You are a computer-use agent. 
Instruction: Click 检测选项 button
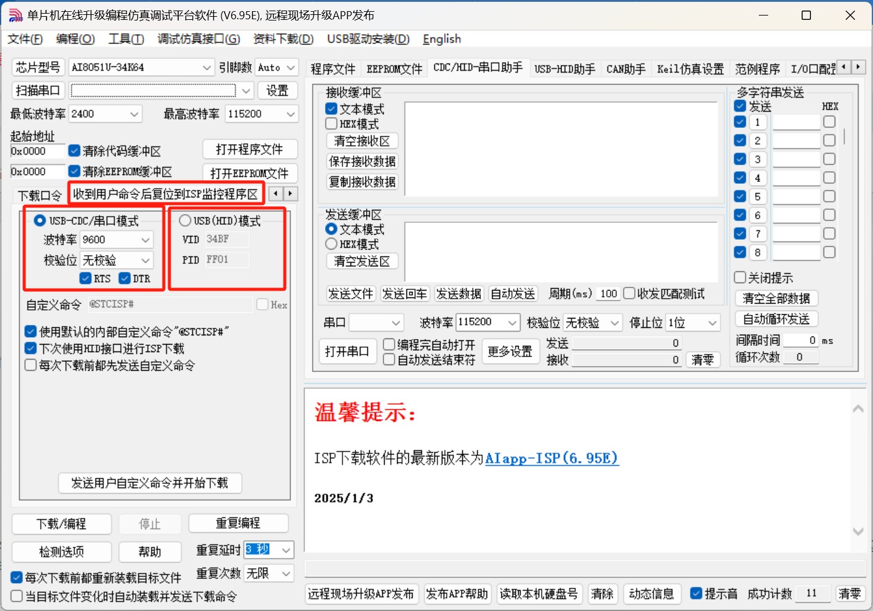tap(61, 552)
